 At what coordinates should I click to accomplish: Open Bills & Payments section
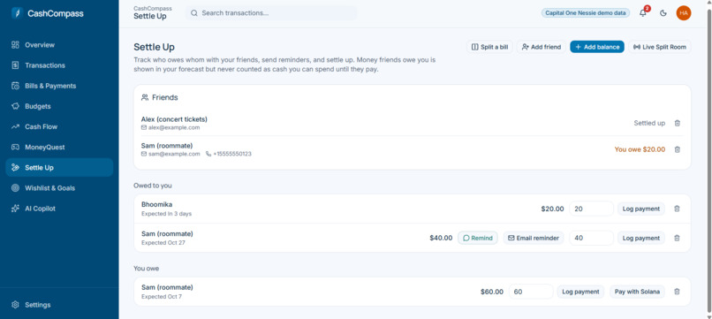tap(59, 86)
